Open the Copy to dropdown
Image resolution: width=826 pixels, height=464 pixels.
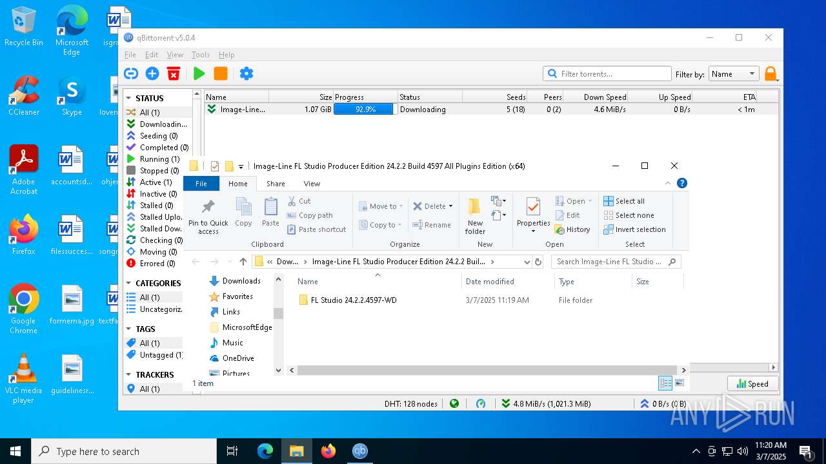[x=381, y=225]
